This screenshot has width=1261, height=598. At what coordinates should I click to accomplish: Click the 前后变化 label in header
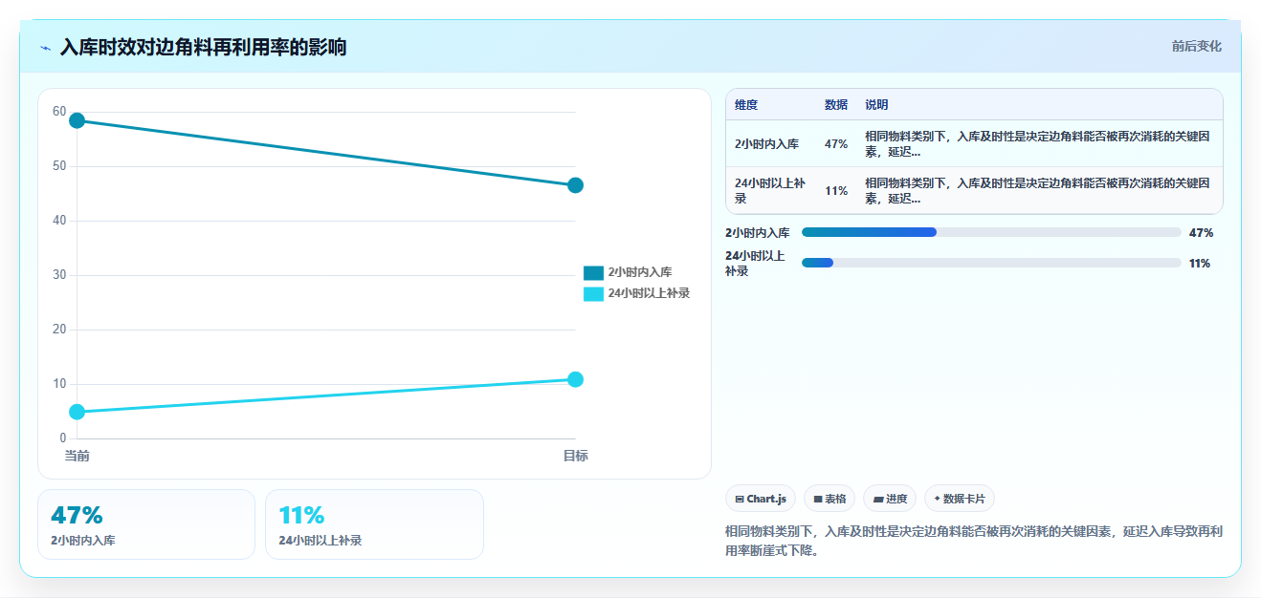click(x=1196, y=46)
